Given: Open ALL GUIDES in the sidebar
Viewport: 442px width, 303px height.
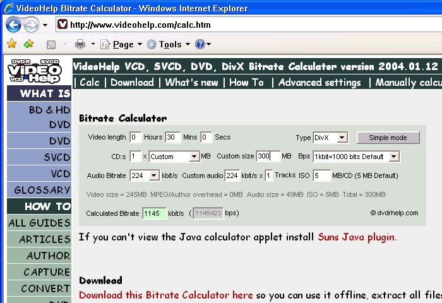Looking at the screenshot, I should tap(39, 223).
